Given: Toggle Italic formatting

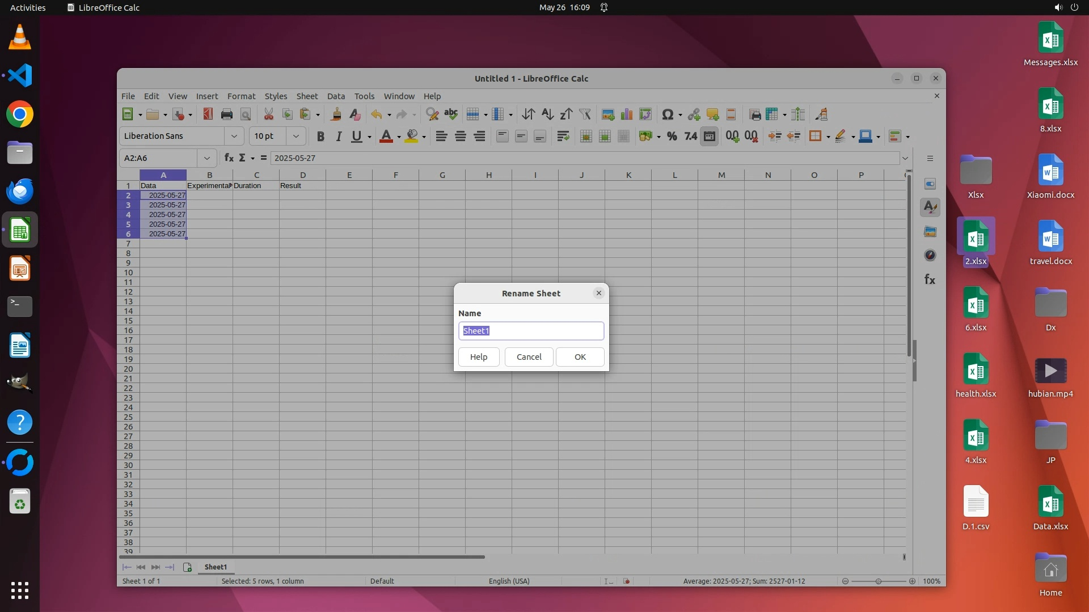Looking at the screenshot, I should pyautogui.click(x=339, y=137).
